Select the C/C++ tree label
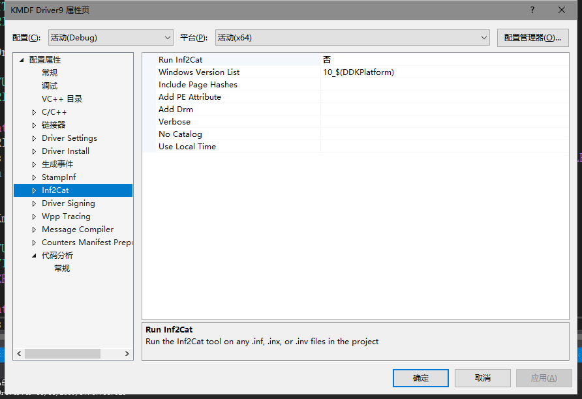This screenshot has height=399, width=582. (54, 112)
